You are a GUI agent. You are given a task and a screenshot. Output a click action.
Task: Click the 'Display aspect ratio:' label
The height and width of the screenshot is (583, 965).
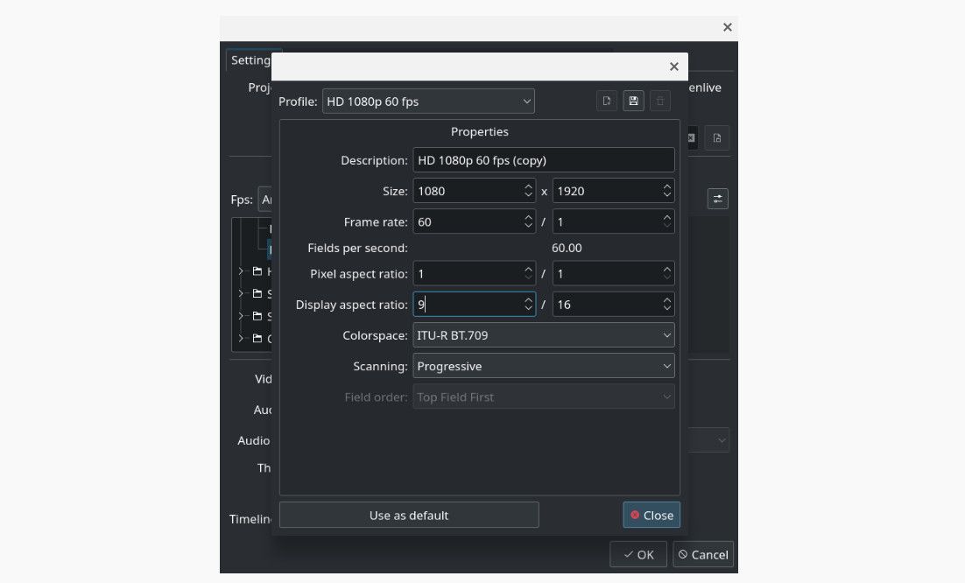tap(351, 305)
